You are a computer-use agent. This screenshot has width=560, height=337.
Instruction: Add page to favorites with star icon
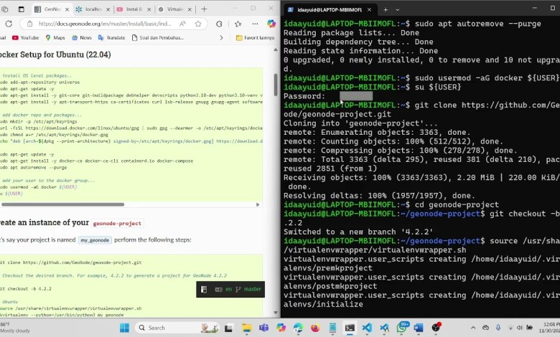[198, 24]
